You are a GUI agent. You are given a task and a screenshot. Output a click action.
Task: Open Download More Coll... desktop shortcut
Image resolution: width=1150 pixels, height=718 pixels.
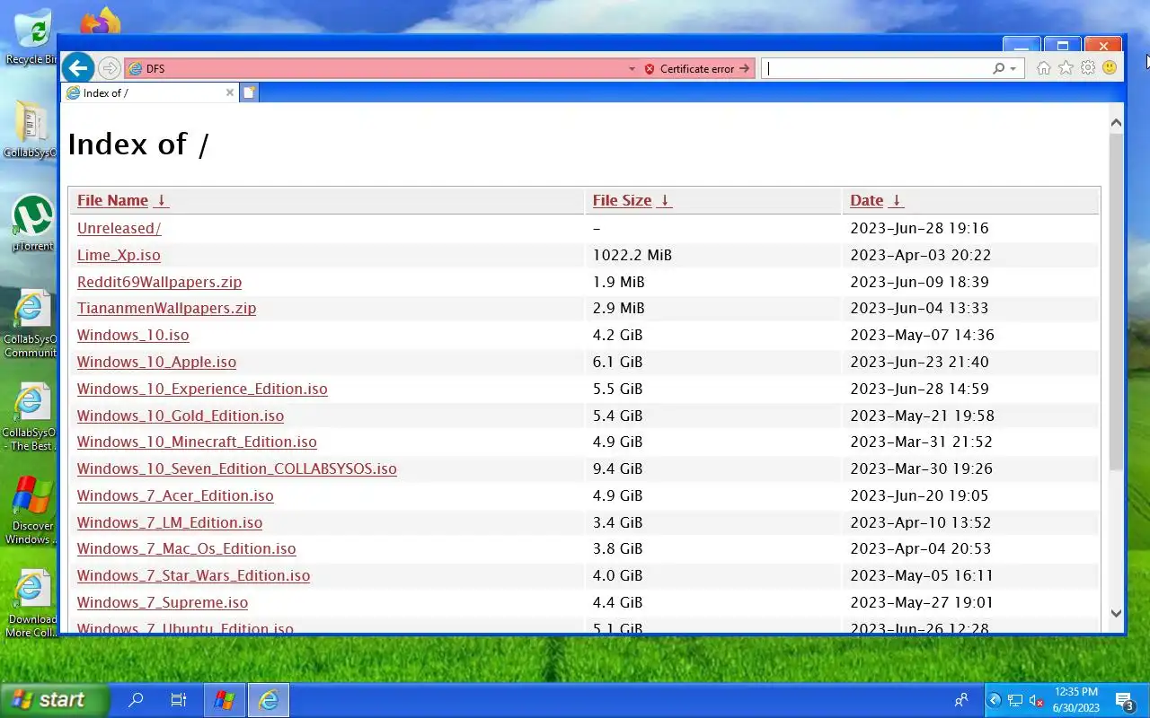pos(31,603)
